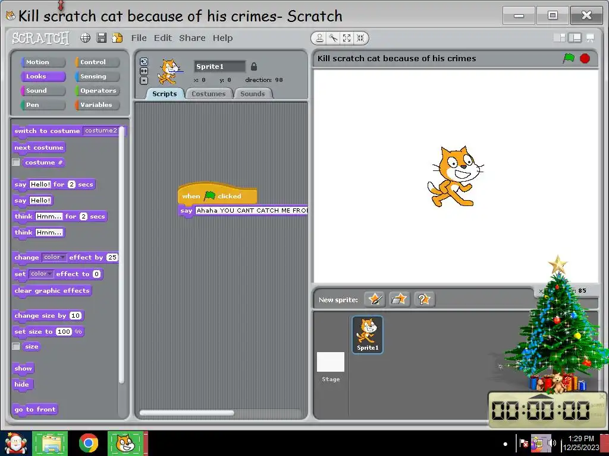Click the show block
The width and height of the screenshot is (609, 456).
tap(23, 368)
